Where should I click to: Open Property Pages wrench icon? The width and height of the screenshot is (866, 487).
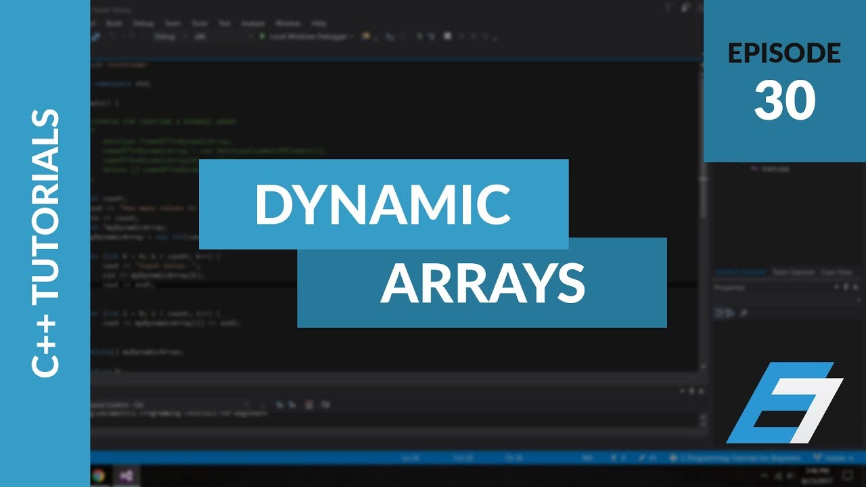(744, 312)
